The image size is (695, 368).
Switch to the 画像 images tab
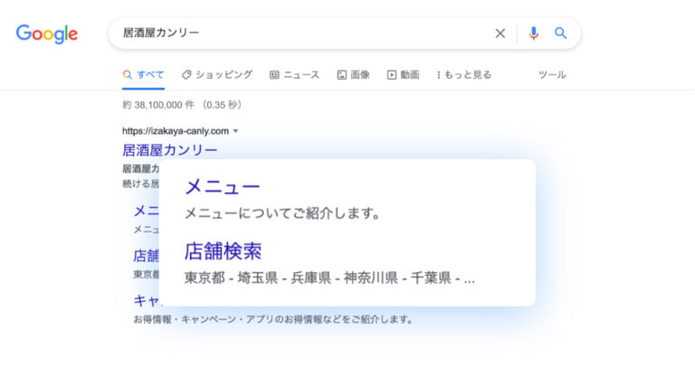(x=353, y=75)
